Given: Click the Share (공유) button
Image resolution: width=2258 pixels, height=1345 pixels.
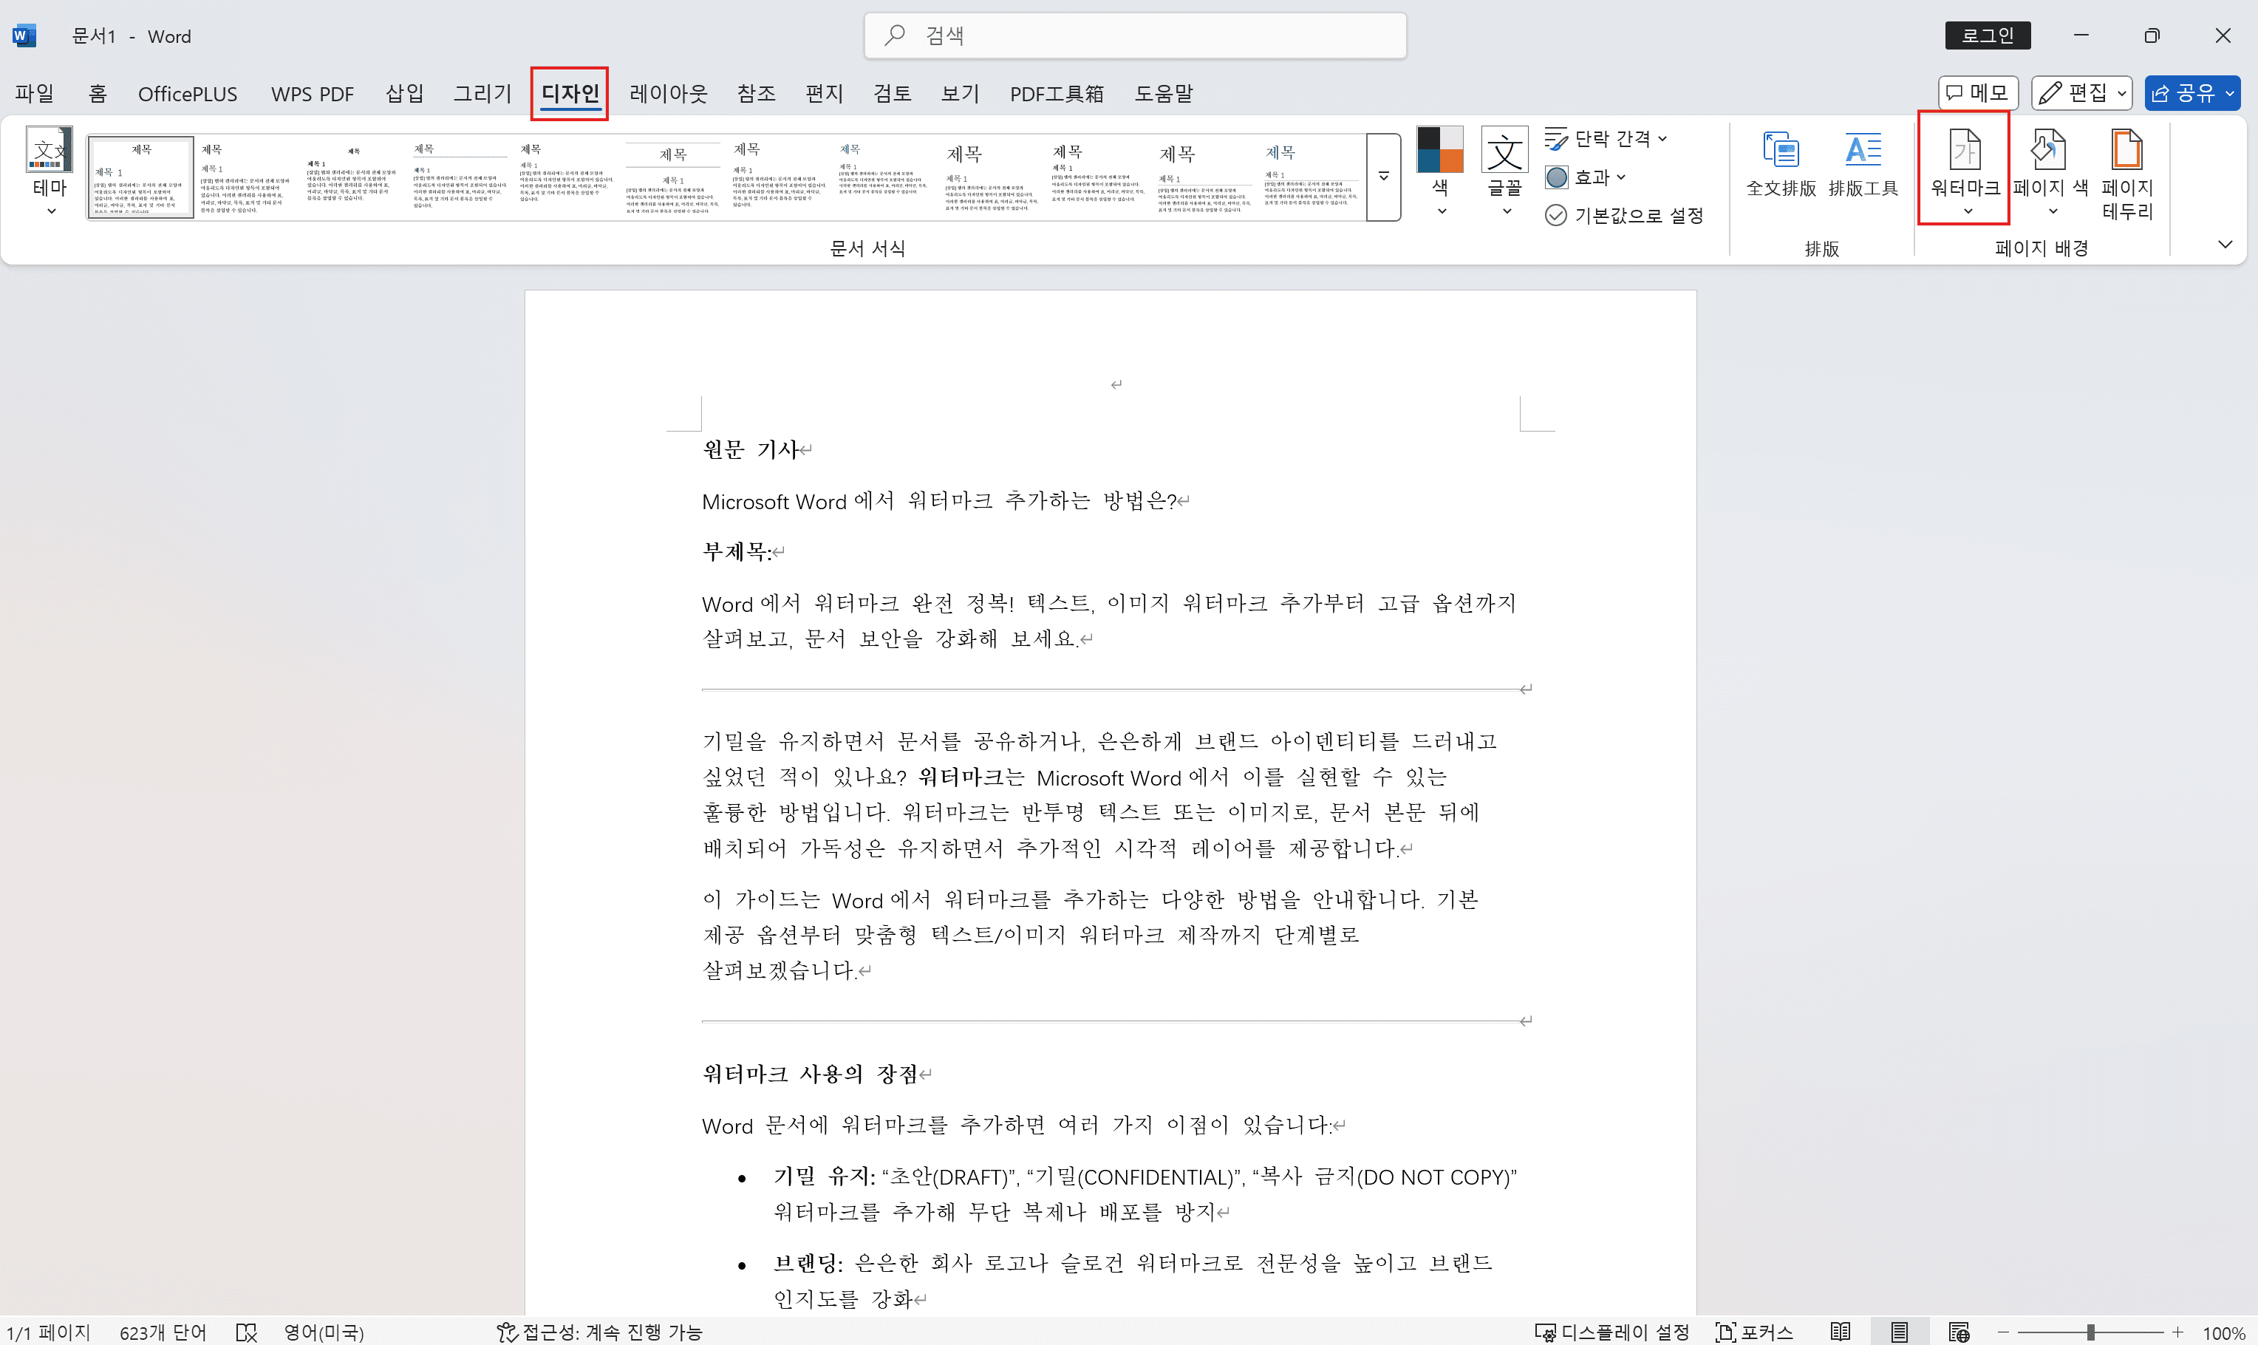Looking at the screenshot, I should [2192, 92].
